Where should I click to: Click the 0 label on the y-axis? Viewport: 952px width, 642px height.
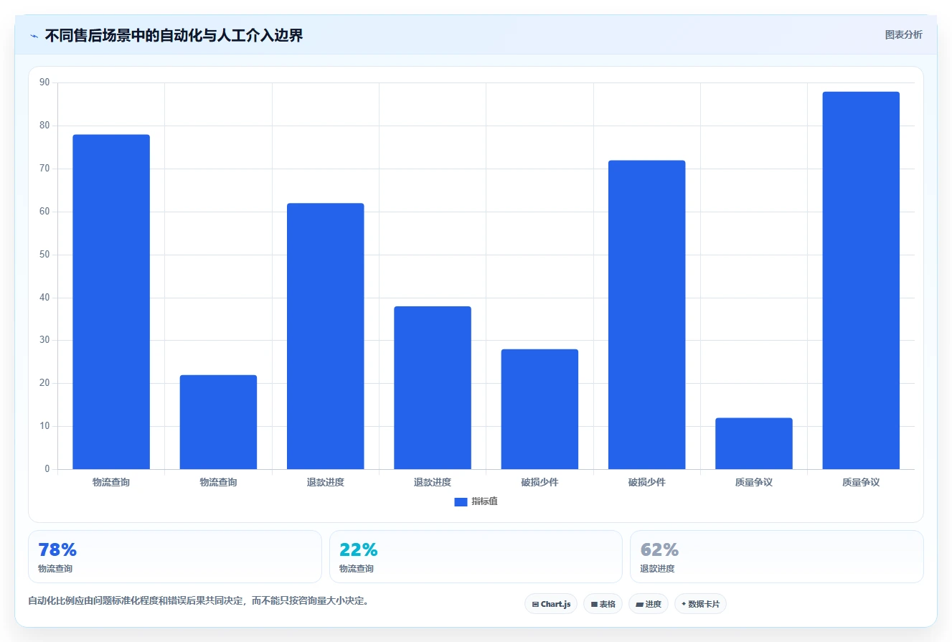click(47, 469)
